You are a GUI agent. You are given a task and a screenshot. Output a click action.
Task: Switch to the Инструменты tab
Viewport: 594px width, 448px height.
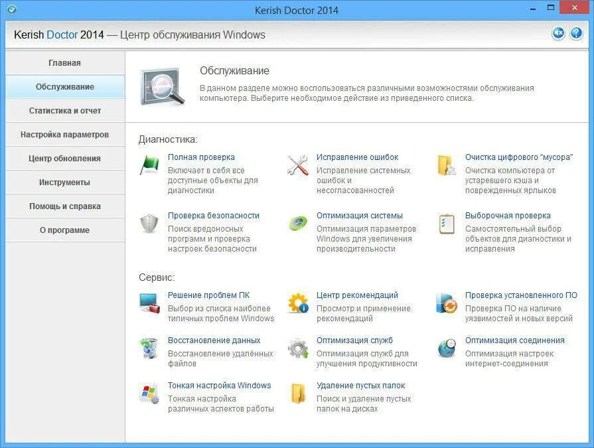[65, 182]
